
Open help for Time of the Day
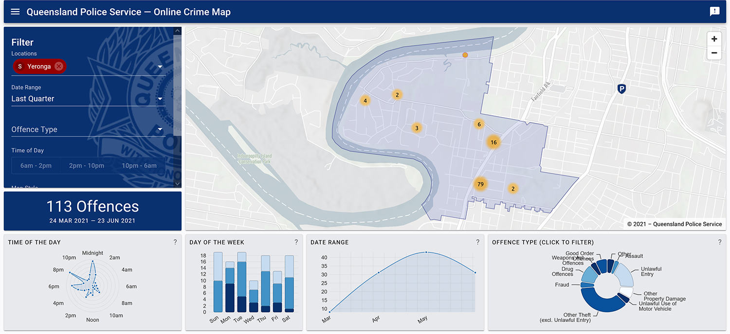click(175, 242)
